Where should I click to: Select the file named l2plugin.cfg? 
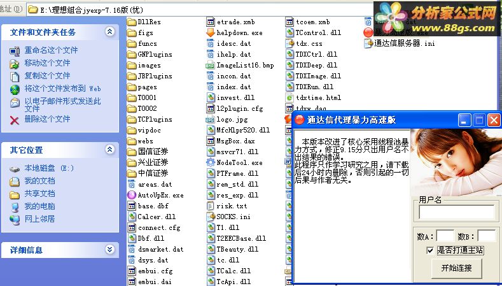(x=240, y=109)
